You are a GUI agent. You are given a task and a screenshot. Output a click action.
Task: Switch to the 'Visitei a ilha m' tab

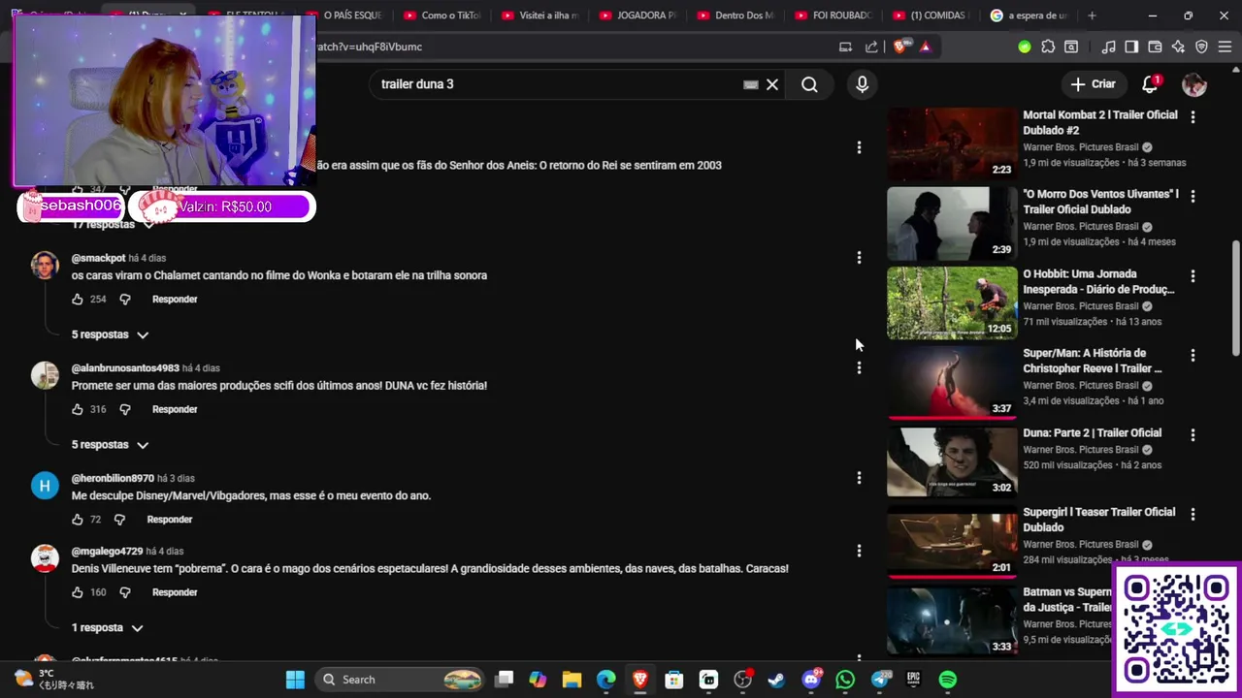[540, 16]
